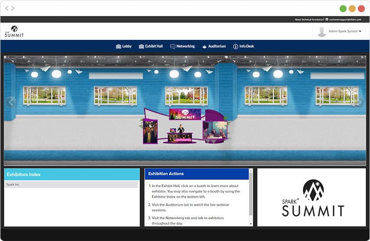Switch to the Exhibit Hall tab
The image size is (370, 241).
coord(151,46)
